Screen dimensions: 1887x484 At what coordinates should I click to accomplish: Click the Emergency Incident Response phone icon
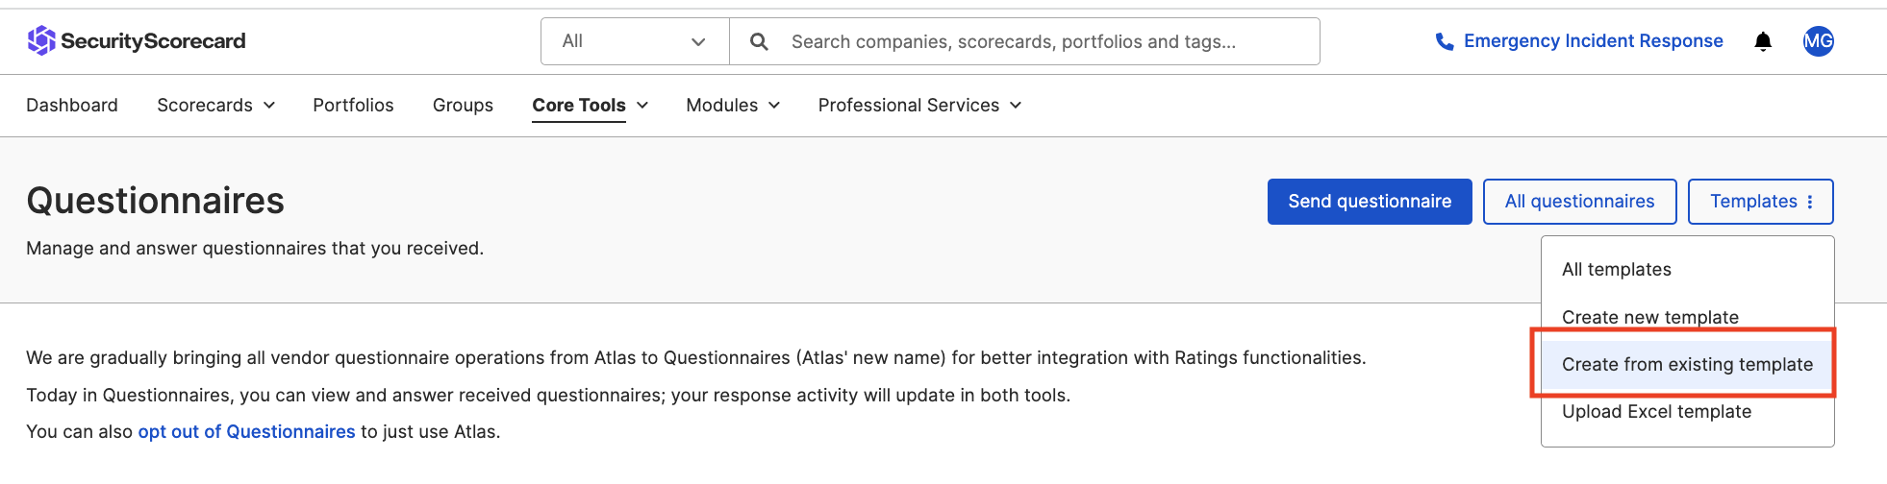(x=1444, y=41)
